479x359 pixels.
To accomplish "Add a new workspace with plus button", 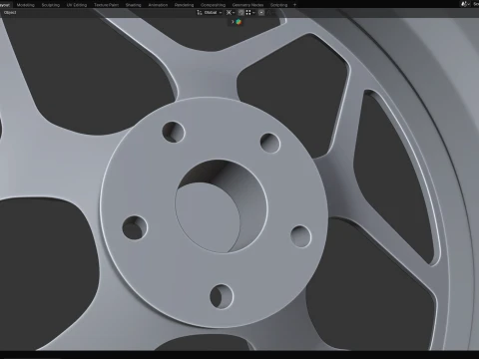I will pyautogui.click(x=294, y=5).
